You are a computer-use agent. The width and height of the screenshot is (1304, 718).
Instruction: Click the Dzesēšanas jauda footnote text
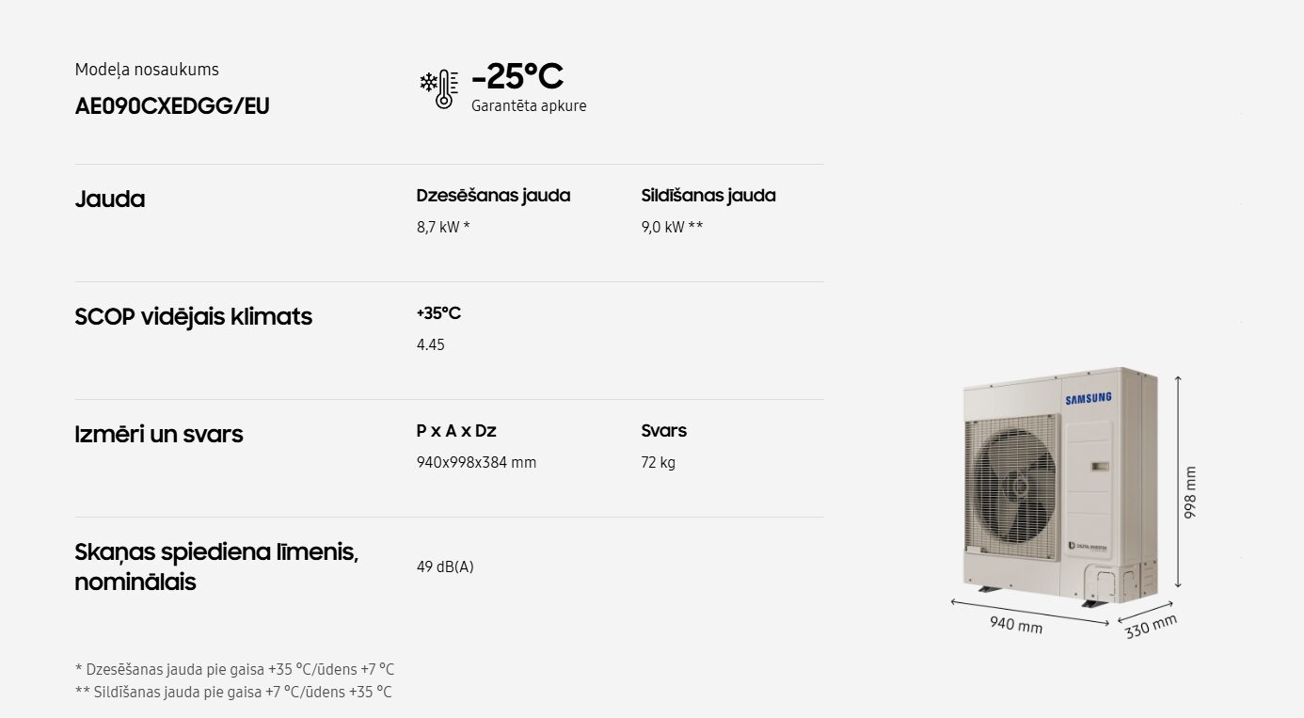point(234,669)
